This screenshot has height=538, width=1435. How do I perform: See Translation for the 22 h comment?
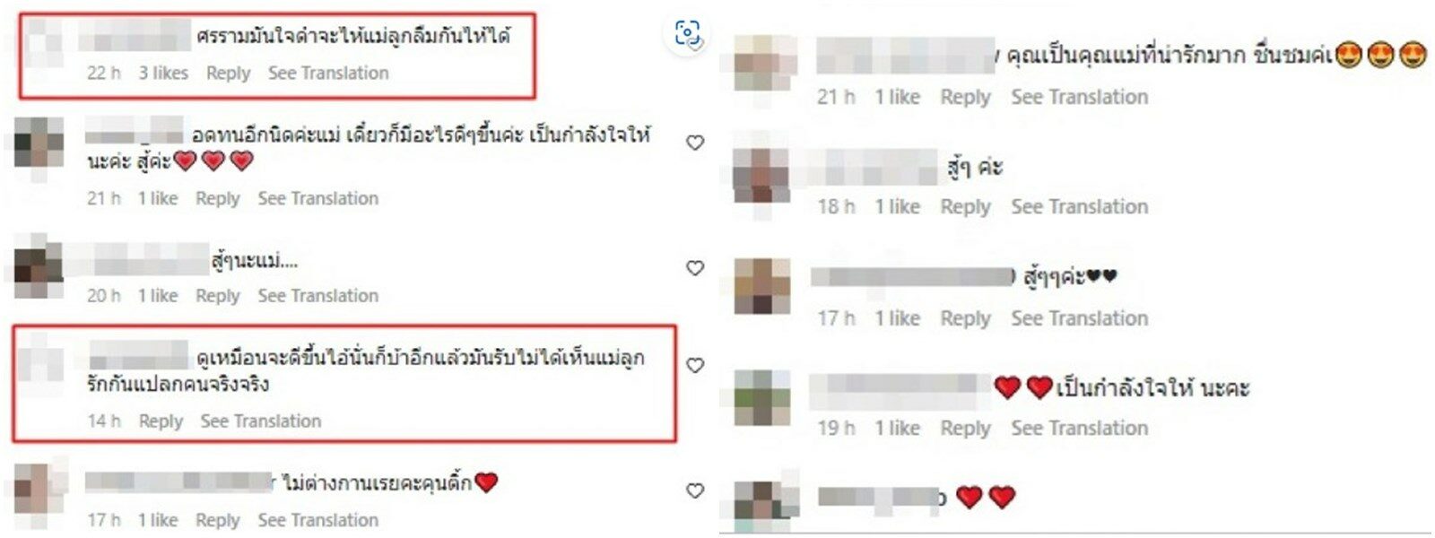[328, 74]
